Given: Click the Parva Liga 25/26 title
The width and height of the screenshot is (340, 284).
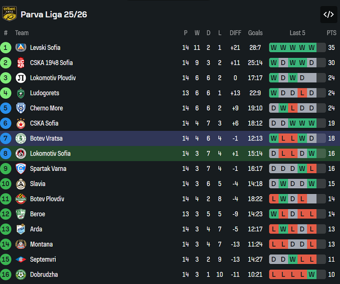Looking at the screenshot, I should click(x=54, y=14).
